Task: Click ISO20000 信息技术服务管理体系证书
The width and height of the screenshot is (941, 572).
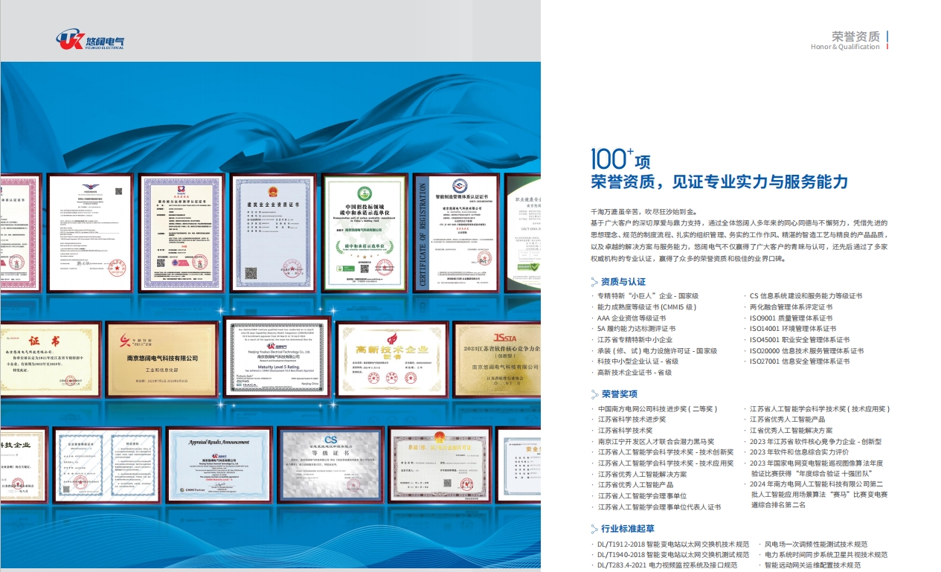Action: 806,350
